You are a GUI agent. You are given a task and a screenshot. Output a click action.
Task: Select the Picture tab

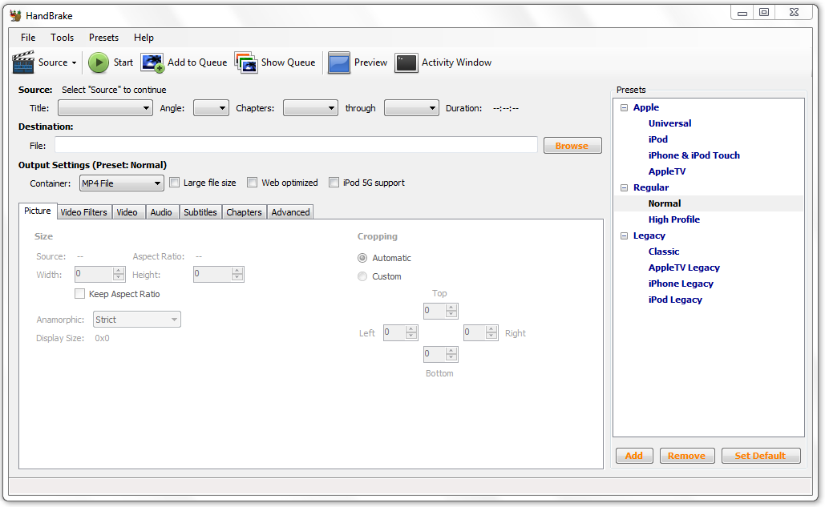[x=38, y=211]
